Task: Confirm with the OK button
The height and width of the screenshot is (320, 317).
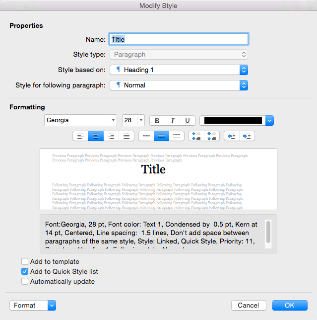Action: pos(290,305)
